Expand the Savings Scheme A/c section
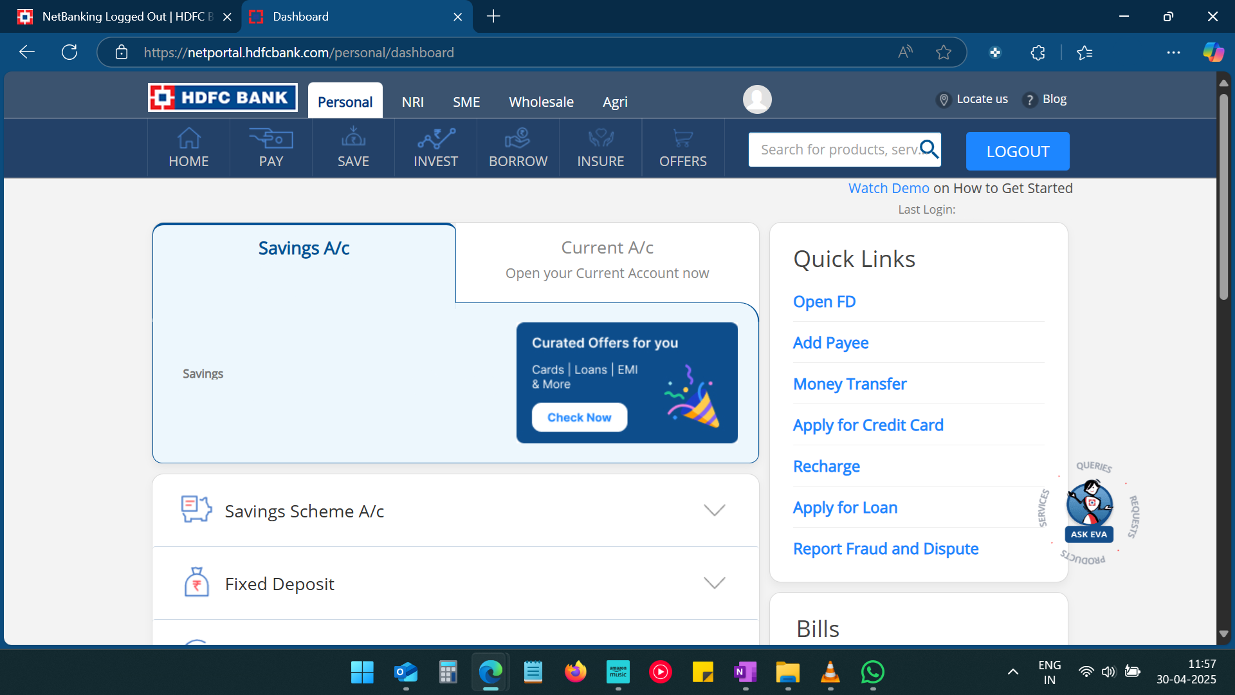1235x695 pixels. point(714,510)
